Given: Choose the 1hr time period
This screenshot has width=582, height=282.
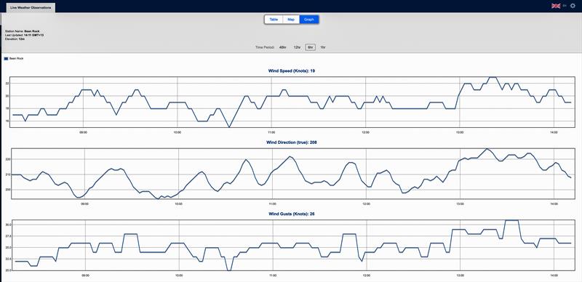Looking at the screenshot, I should coord(323,47).
